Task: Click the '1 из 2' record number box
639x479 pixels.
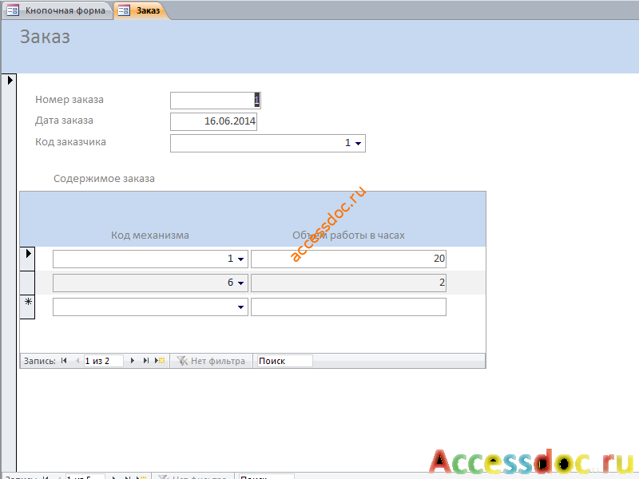Action: point(103,361)
